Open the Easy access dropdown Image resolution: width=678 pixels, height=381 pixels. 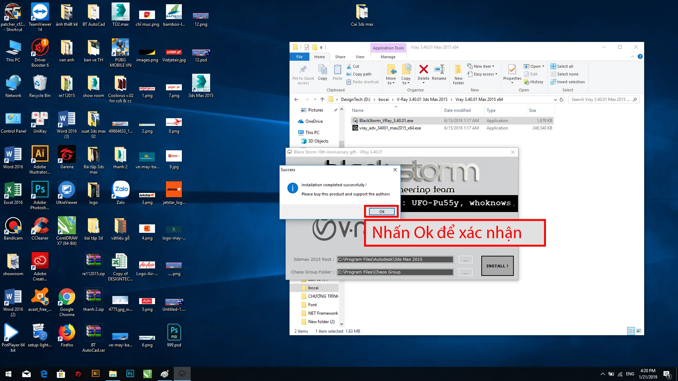483,74
